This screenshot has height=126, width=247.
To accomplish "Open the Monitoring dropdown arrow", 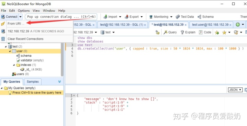I will [x=171, y=17].
